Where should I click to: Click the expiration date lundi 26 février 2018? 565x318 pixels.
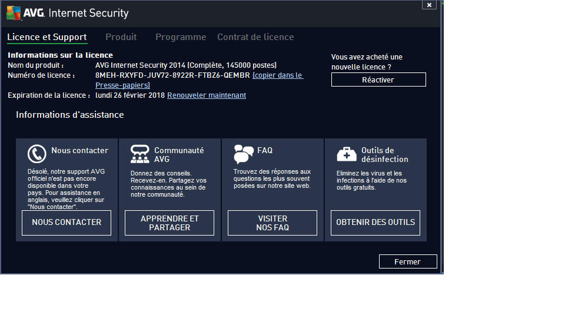130,95
